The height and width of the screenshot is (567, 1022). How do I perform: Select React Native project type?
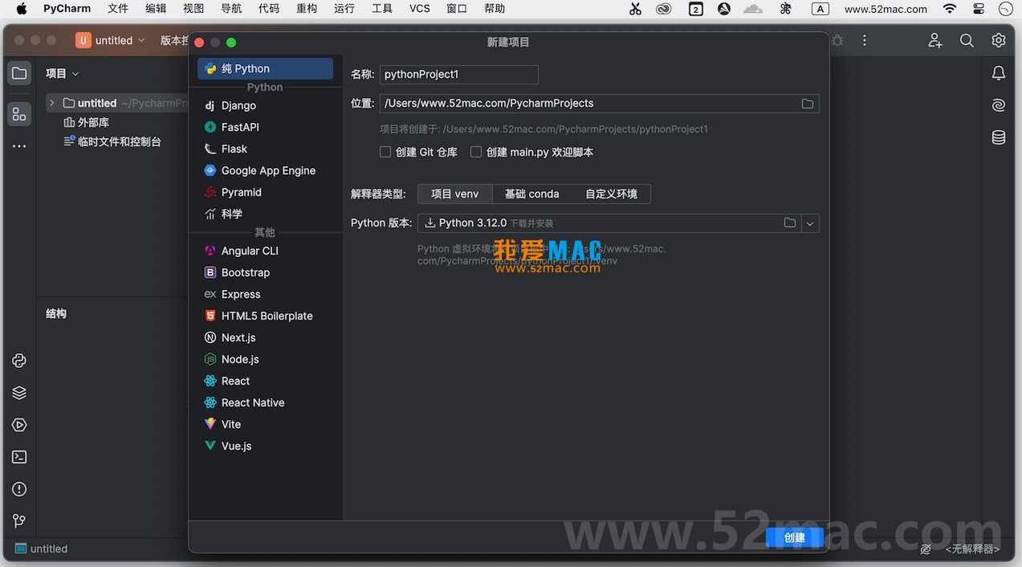point(265,402)
